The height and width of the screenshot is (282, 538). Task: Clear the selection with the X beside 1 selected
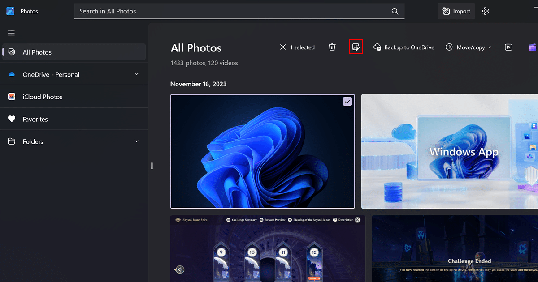click(283, 47)
